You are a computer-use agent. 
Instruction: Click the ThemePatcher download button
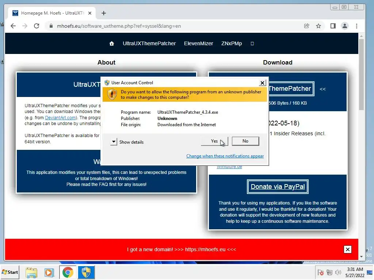click(x=291, y=89)
